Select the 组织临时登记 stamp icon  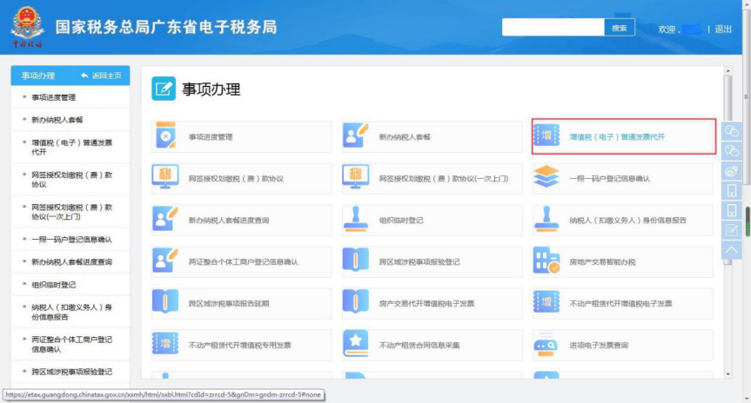(x=356, y=220)
